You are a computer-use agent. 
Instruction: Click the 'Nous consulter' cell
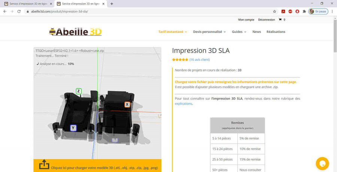(251, 169)
